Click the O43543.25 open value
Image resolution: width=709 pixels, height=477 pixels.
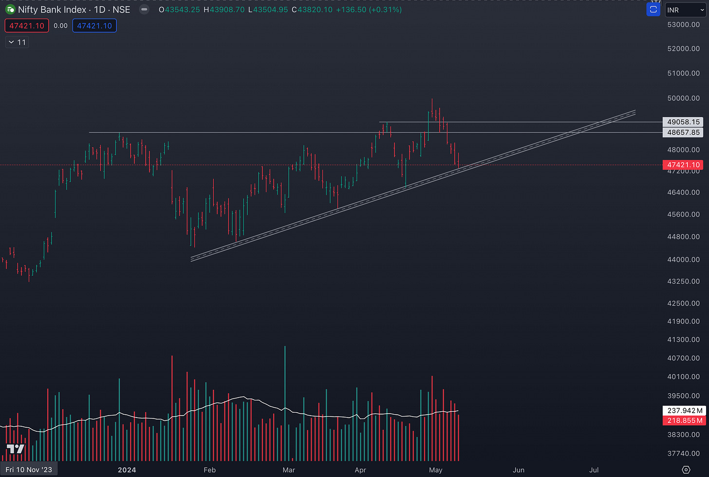point(179,10)
